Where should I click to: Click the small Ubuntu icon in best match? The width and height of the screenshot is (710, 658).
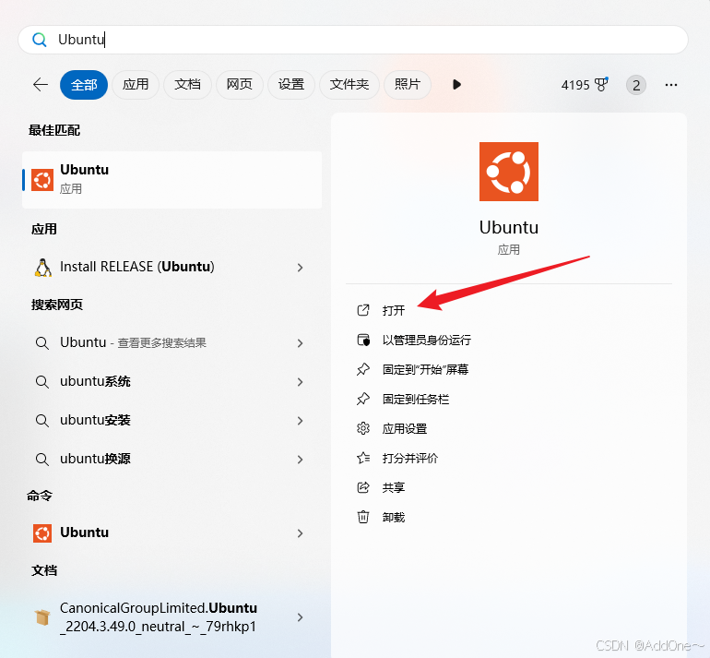click(x=42, y=180)
